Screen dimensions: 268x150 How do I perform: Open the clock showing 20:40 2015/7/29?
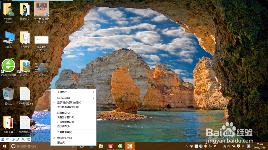259,146
